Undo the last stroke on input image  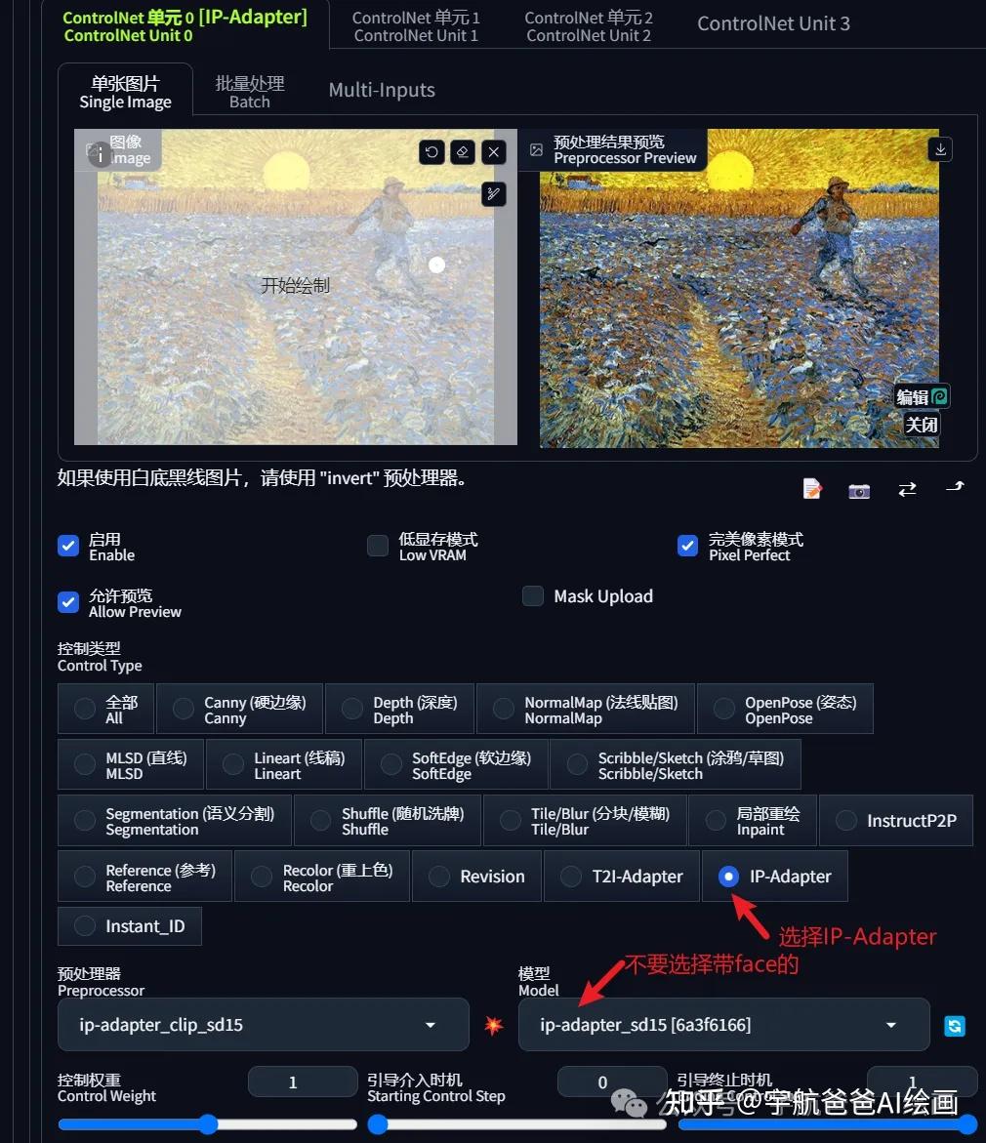click(431, 151)
